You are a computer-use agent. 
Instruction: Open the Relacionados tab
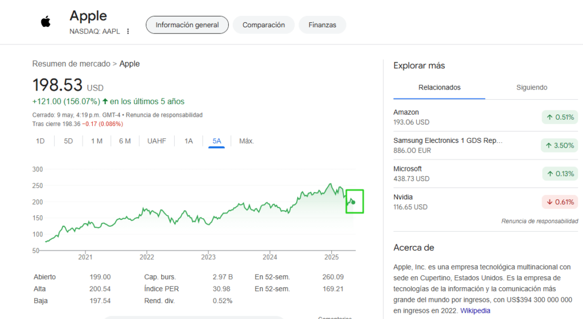440,88
